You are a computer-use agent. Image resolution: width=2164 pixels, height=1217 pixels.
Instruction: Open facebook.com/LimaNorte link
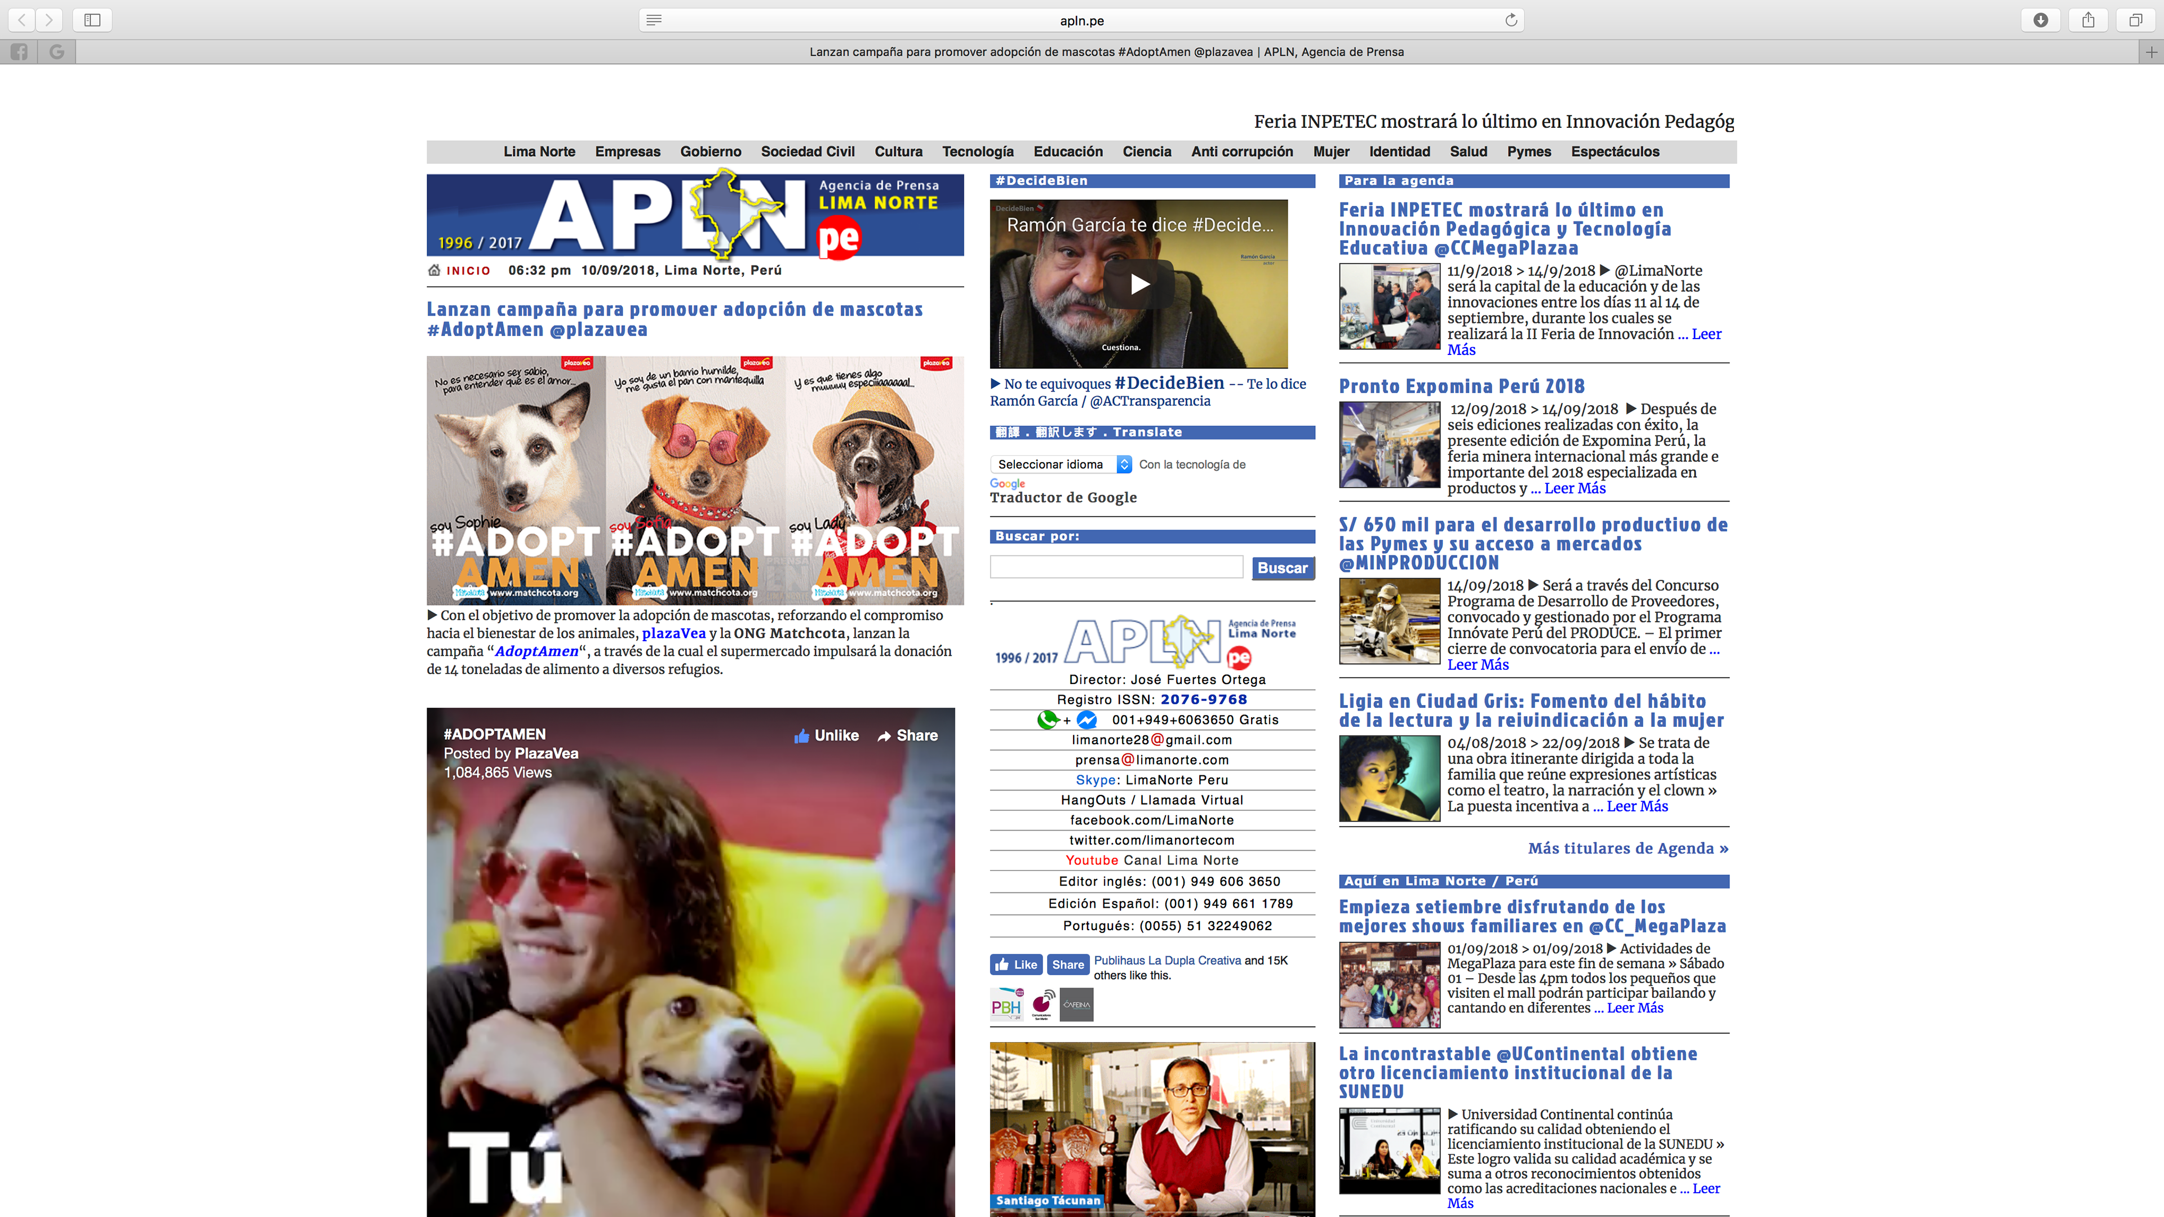click(x=1152, y=820)
